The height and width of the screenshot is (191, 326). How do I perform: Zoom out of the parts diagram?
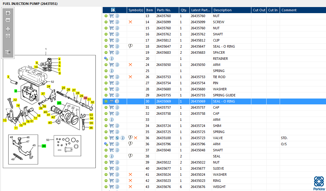(8, 20)
